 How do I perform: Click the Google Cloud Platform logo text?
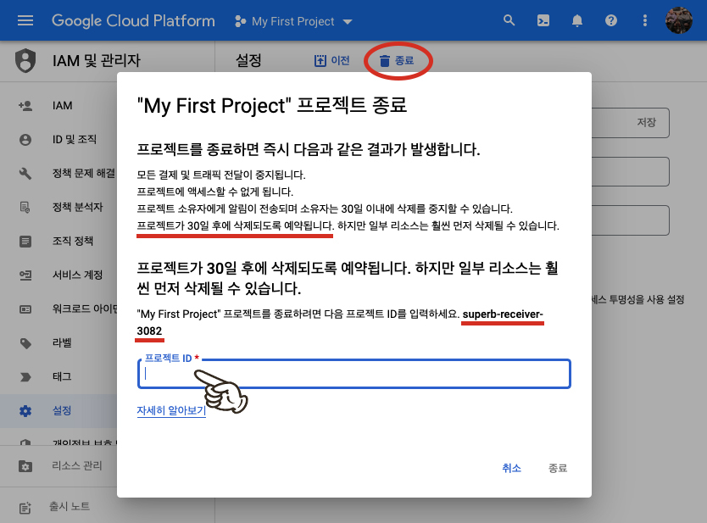pos(133,20)
